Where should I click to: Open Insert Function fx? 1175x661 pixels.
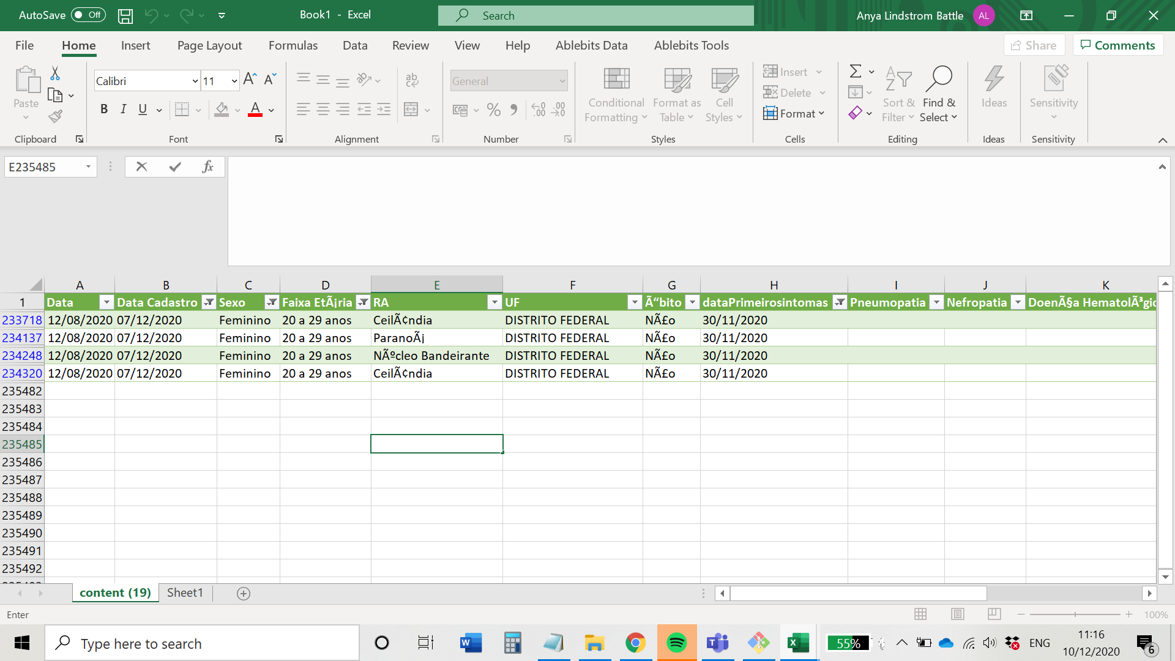(x=208, y=166)
